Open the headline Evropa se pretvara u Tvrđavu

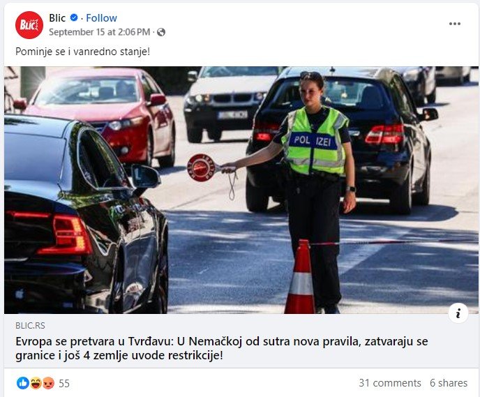tap(222, 348)
